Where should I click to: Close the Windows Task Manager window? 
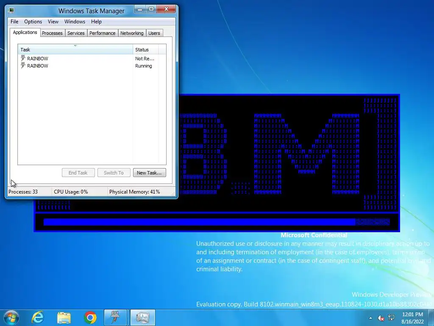tap(166, 9)
